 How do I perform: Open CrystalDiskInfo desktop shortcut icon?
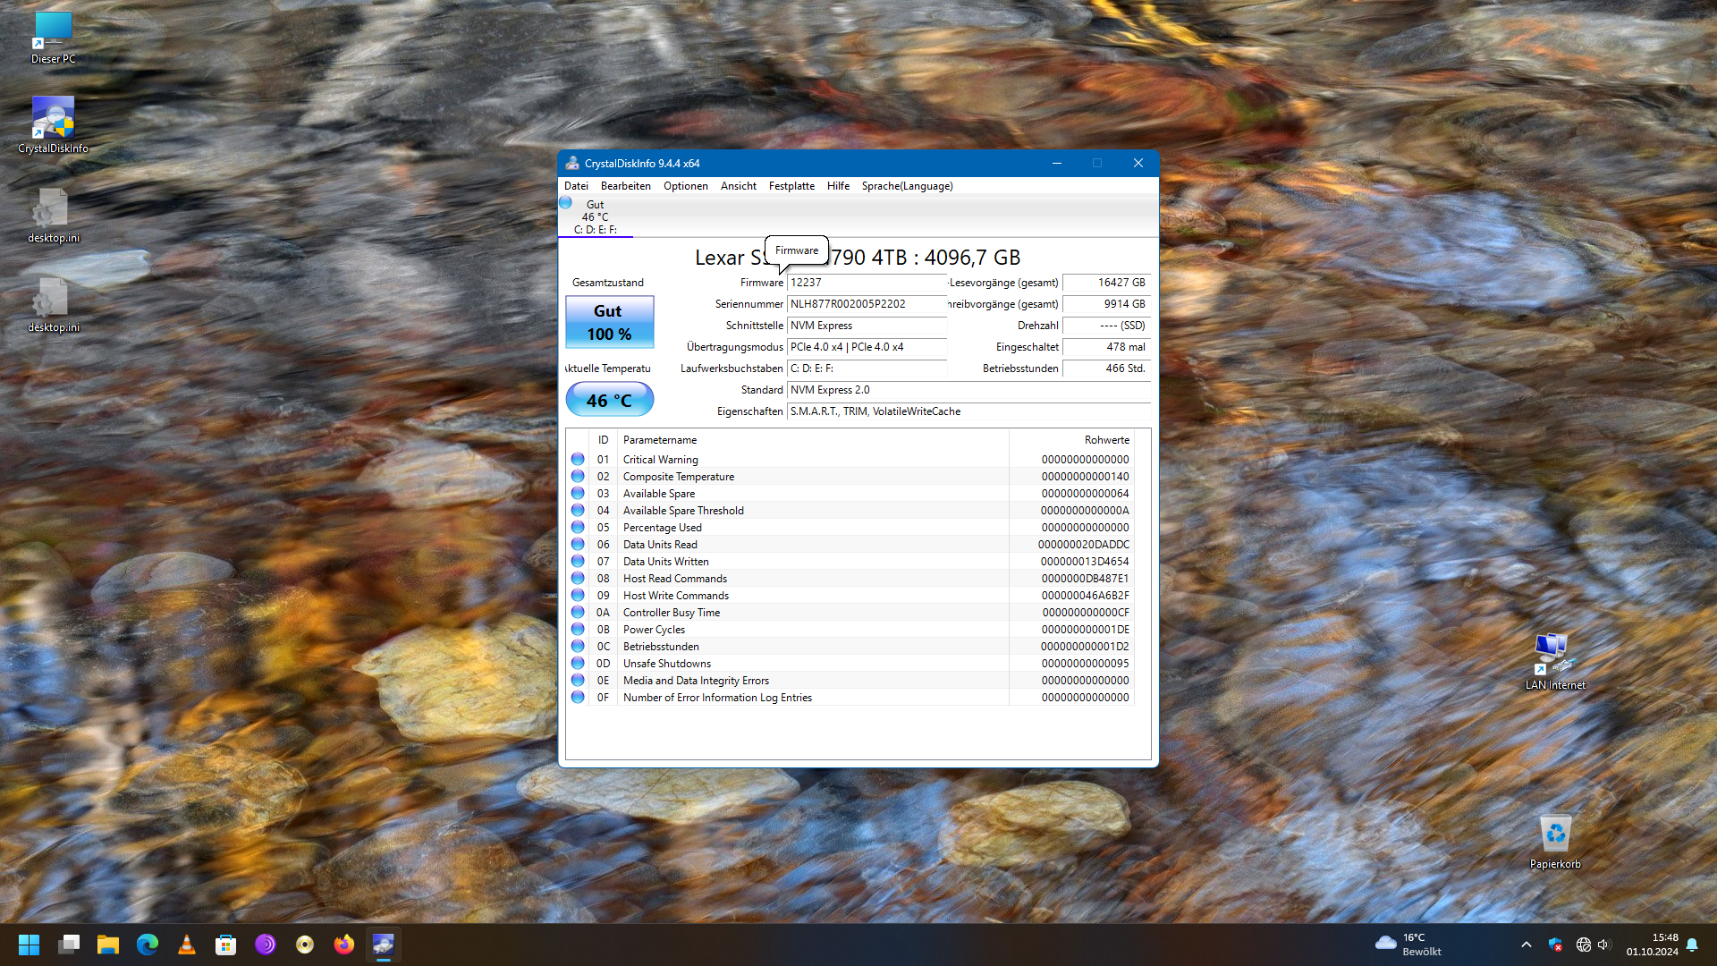tap(53, 118)
